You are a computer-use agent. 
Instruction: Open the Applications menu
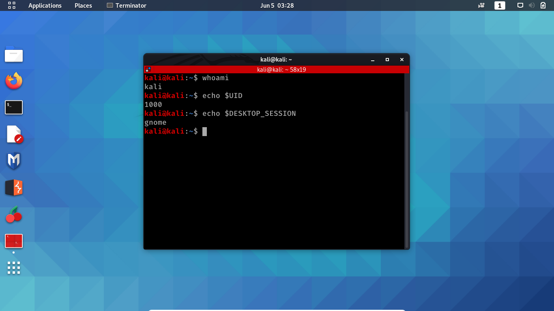[x=45, y=5]
